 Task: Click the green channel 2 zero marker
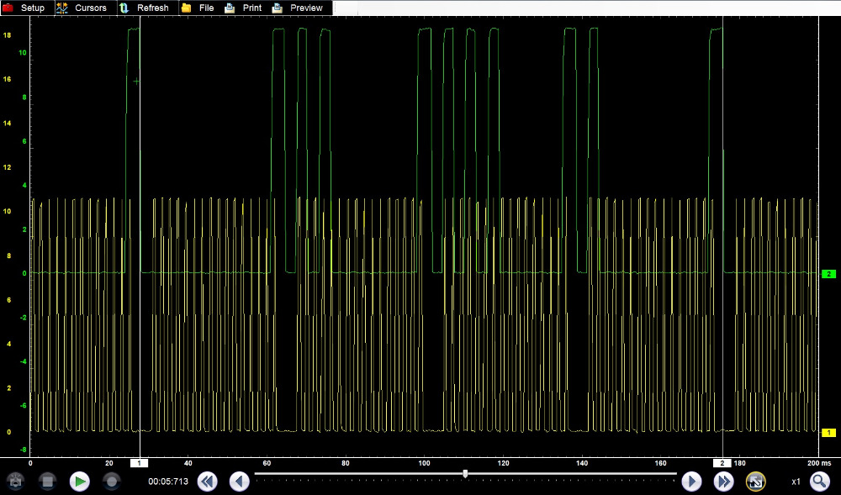tap(828, 274)
